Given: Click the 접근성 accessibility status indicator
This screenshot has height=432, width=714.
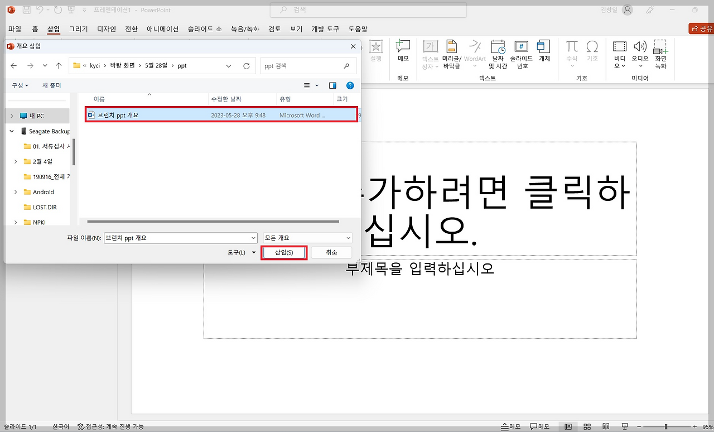Looking at the screenshot, I should (x=110, y=426).
